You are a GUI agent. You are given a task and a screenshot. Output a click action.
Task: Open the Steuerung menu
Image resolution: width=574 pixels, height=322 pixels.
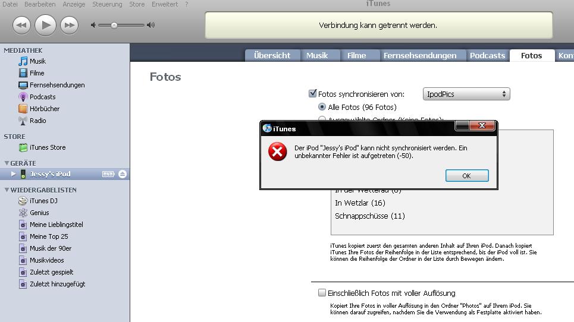pos(107,4)
